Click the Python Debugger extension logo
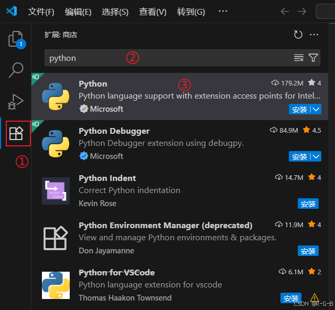This screenshot has width=335, height=310. [x=56, y=144]
